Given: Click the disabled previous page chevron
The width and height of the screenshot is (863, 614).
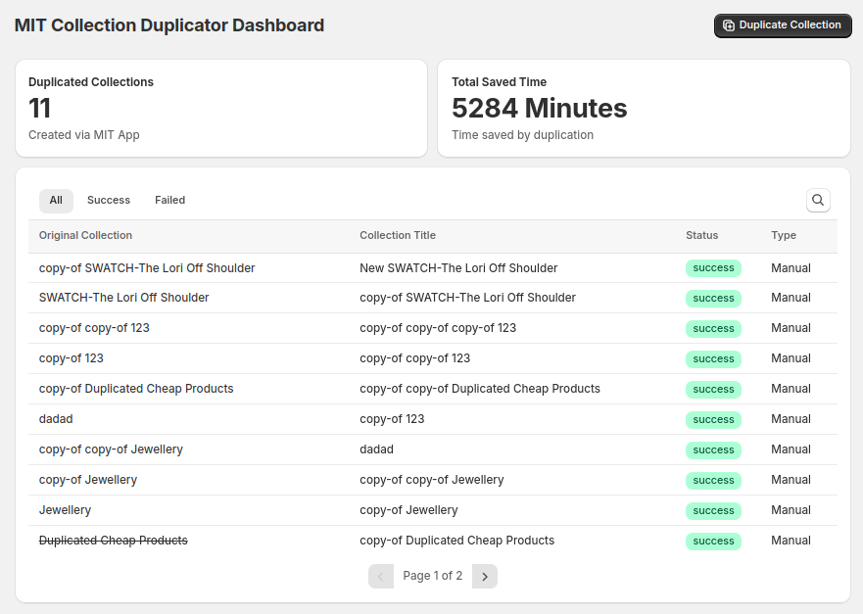Looking at the screenshot, I should [381, 576].
